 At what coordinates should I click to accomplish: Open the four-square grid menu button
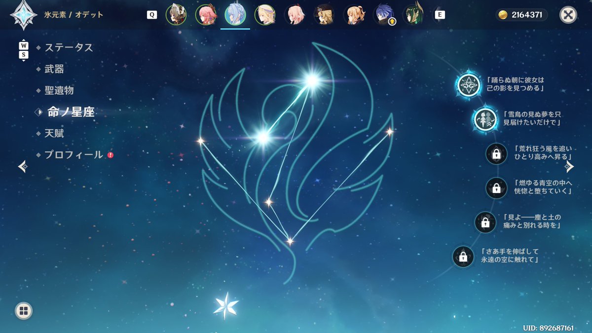point(24,310)
